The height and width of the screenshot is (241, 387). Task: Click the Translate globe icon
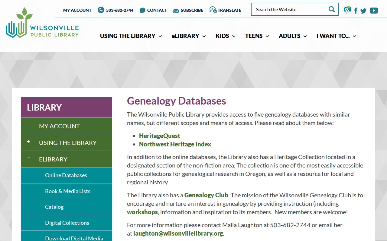[x=213, y=10]
